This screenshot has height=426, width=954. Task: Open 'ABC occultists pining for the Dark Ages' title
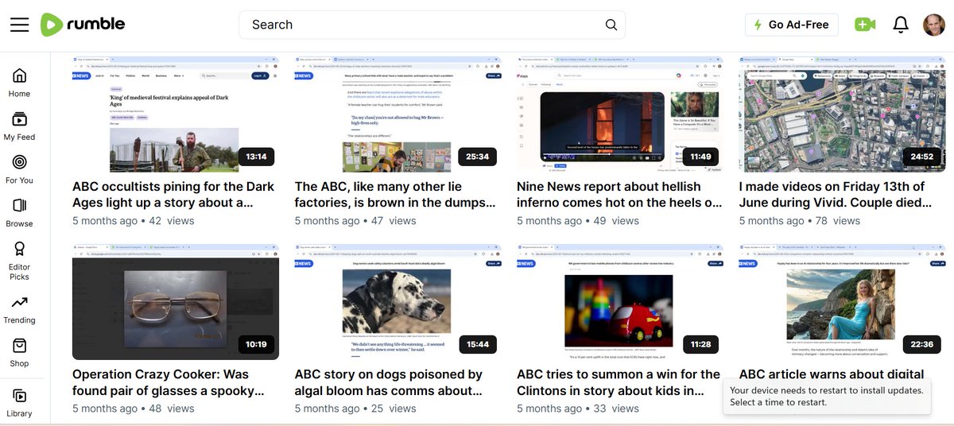(173, 195)
